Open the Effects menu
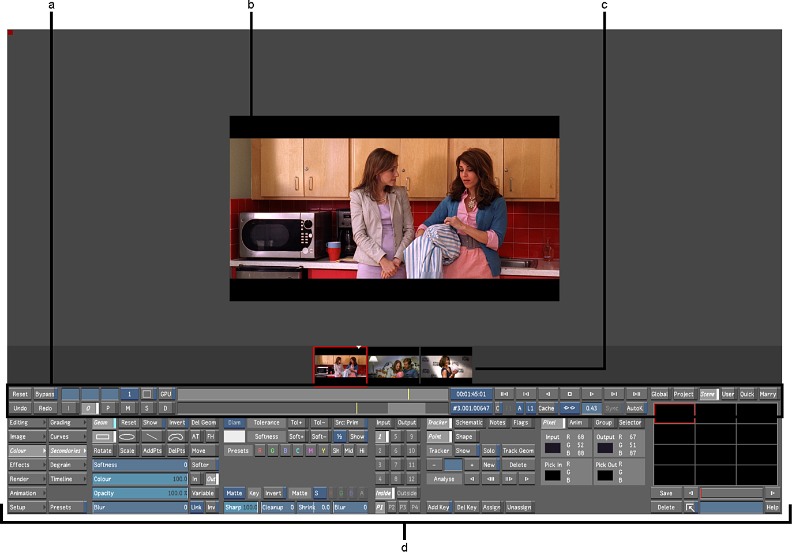The image size is (792, 552). point(27,465)
